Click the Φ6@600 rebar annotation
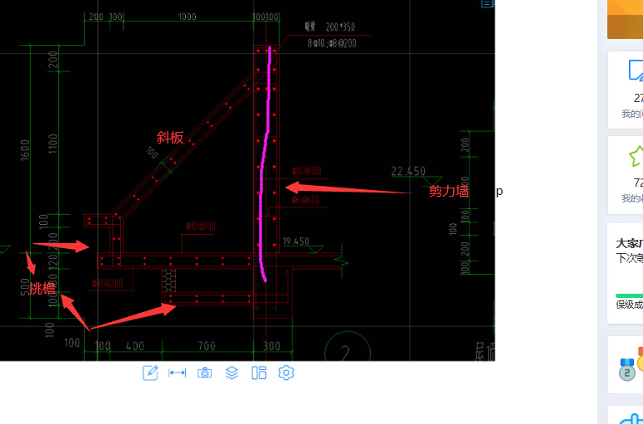The image size is (643, 424). [305, 200]
